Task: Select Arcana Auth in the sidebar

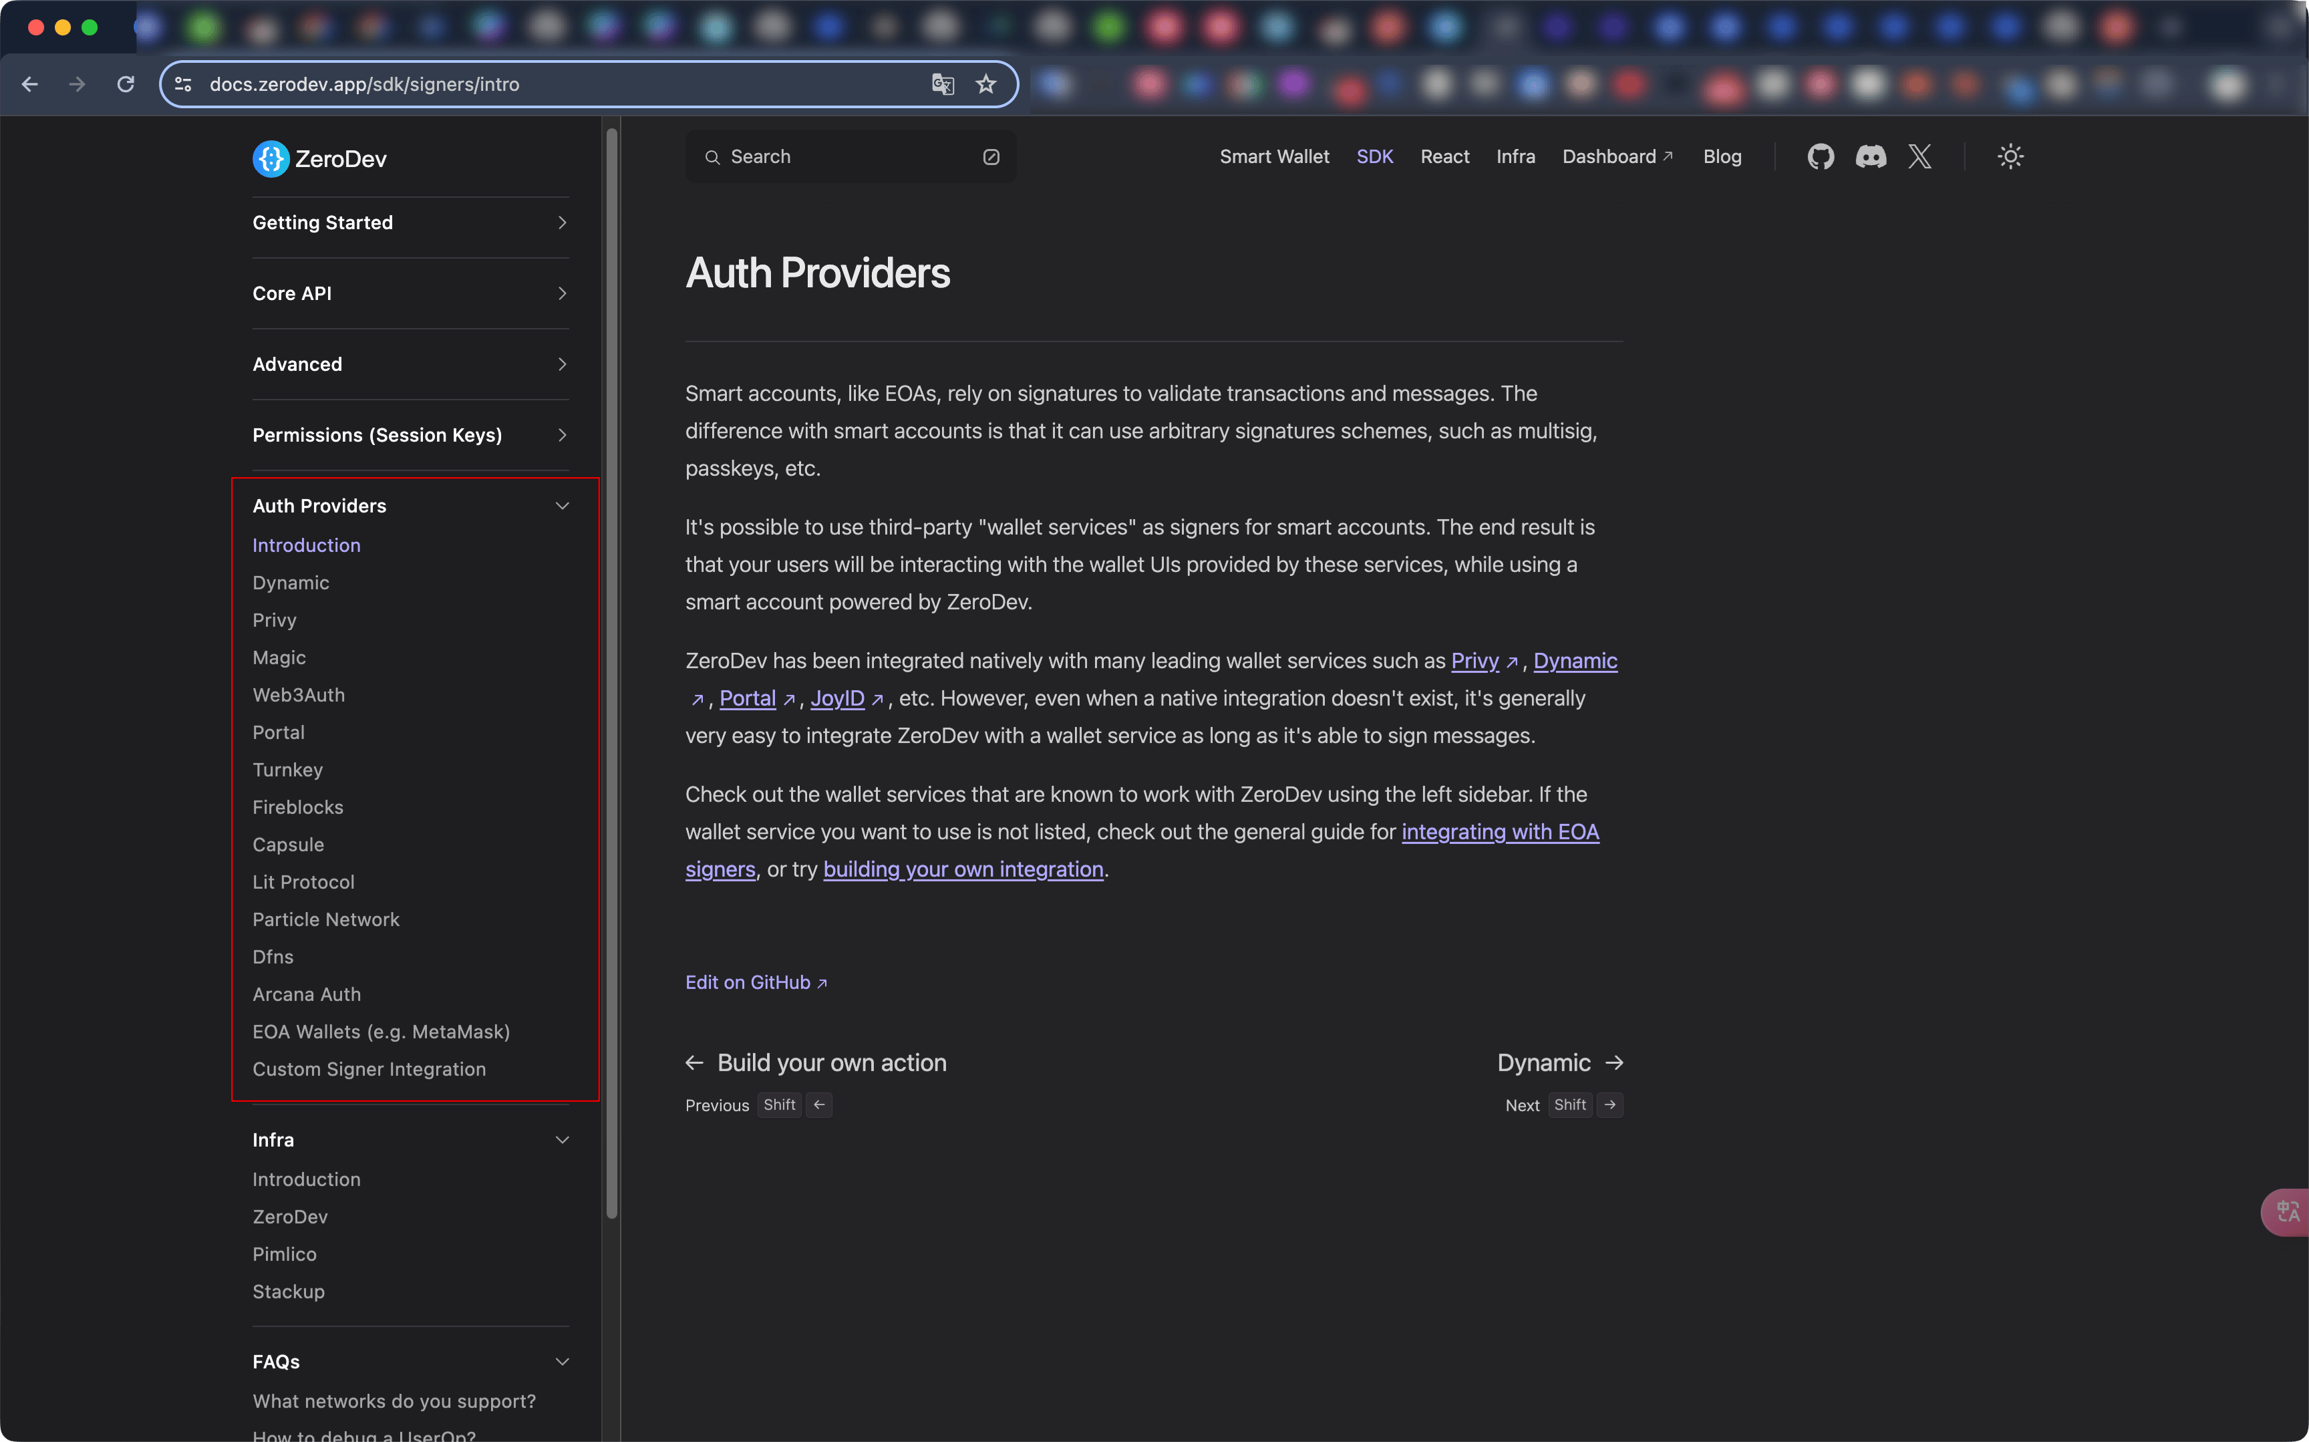Action: (x=307, y=994)
